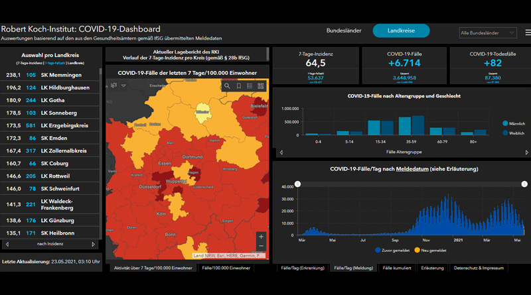
Task: Select SK Coburg row
Action: (50, 163)
